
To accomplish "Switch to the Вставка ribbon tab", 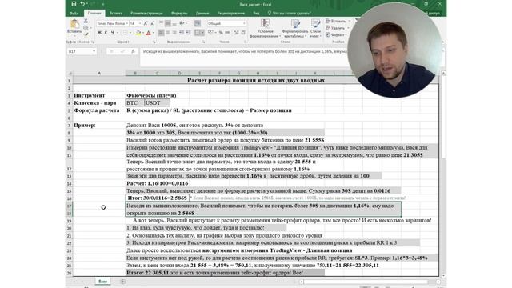I will 116,13.
